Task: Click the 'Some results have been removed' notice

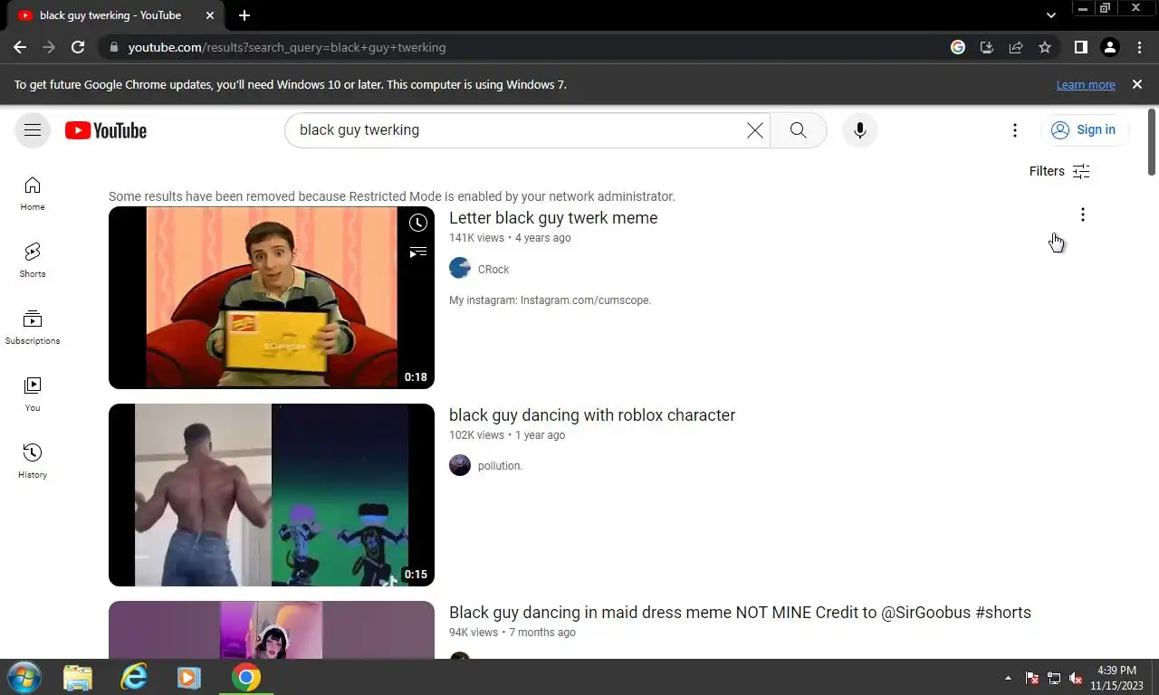Action: (x=392, y=196)
